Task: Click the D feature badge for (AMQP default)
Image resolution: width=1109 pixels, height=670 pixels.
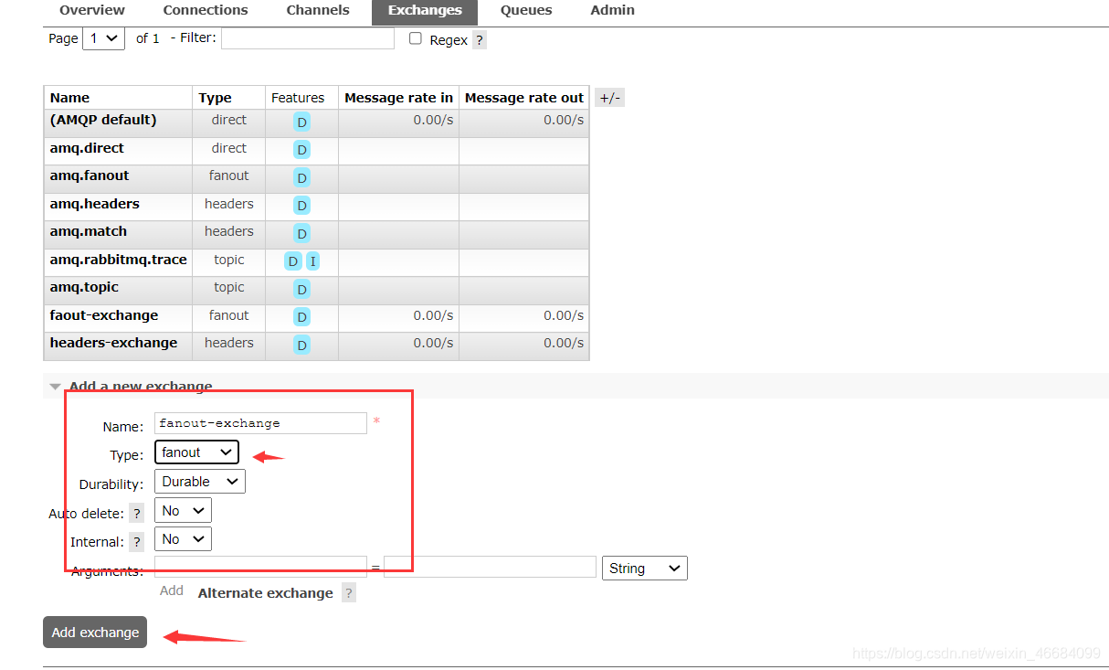Action: (x=301, y=122)
